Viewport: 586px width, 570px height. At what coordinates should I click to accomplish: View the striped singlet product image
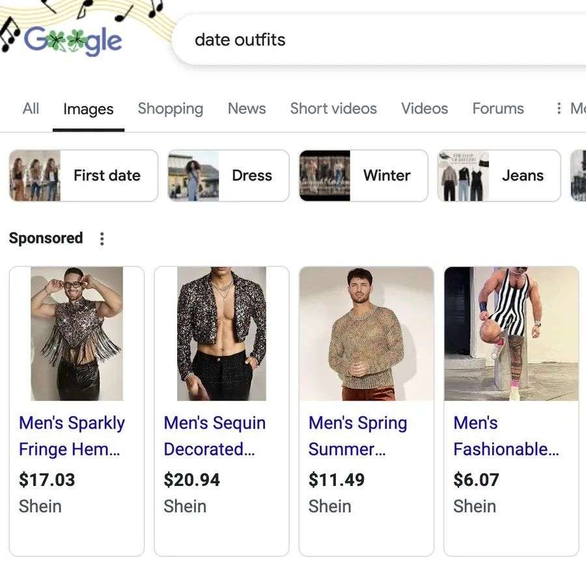coord(511,334)
